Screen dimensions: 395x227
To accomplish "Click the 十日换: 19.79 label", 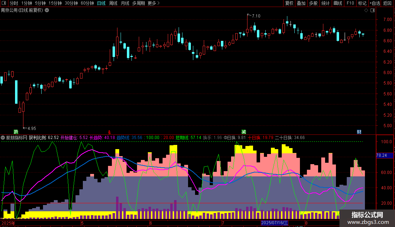I will pyautogui.click(x=260, y=138).
